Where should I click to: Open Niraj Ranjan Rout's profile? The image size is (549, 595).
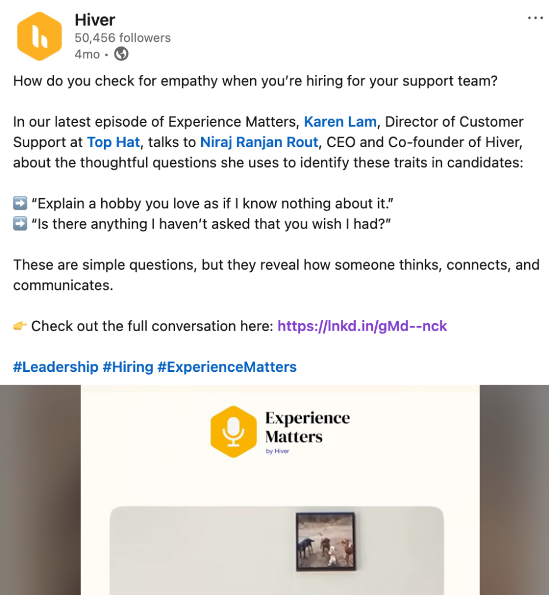click(259, 142)
